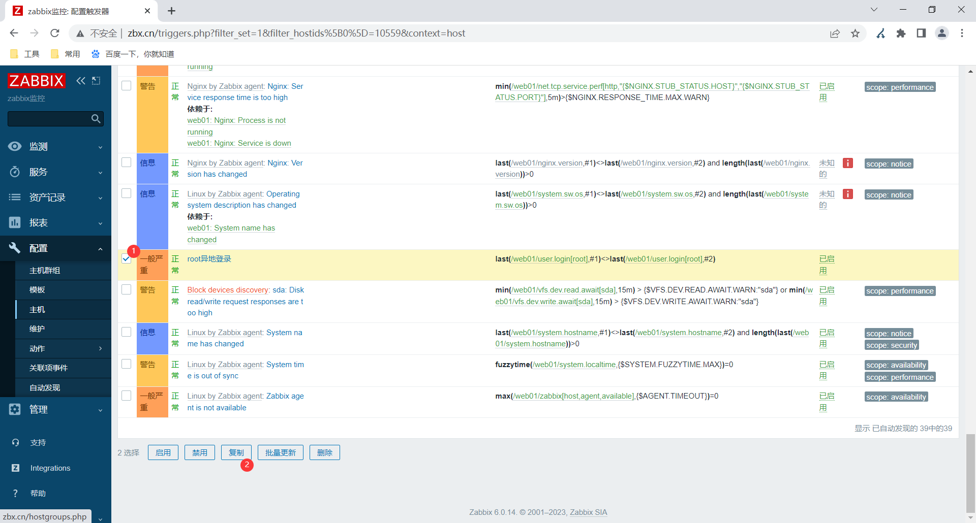Screen dimensions: 976x523
Task: Open the root异地登录 trigger link
Action: click(209, 259)
